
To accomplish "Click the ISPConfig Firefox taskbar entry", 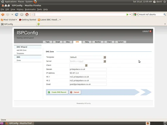I will (x=20, y=123).
